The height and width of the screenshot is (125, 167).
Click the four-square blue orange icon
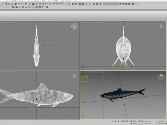click(x=37, y=7)
